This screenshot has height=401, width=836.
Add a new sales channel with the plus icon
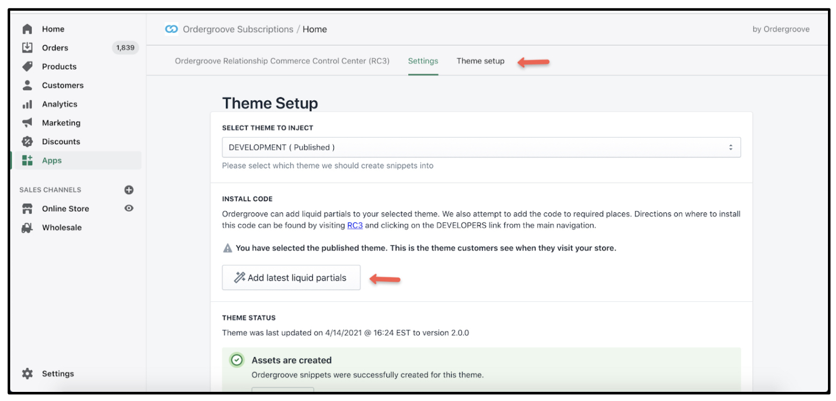129,190
